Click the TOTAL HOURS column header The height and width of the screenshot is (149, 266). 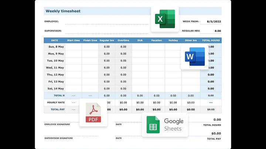pyautogui.click(x=211, y=40)
